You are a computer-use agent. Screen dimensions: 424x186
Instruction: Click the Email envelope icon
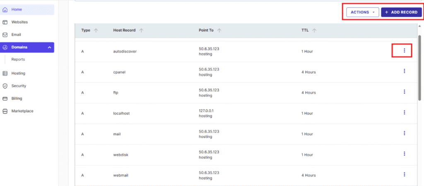[5, 35]
